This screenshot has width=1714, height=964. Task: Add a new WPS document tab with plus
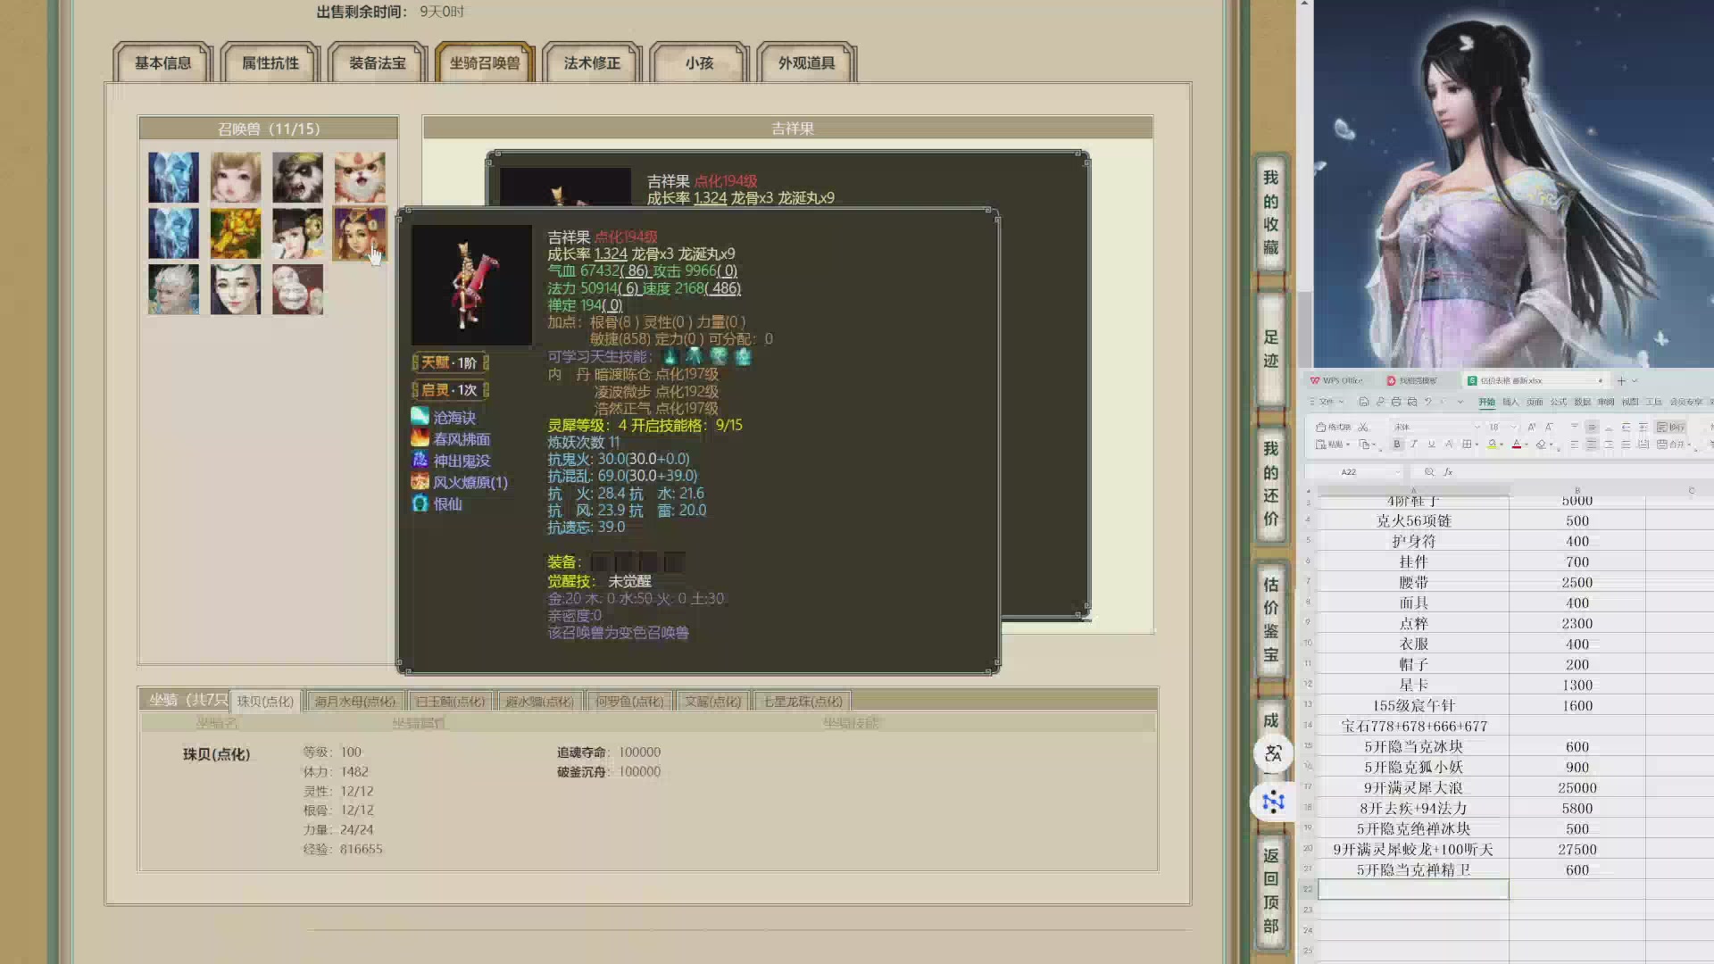coord(1621,380)
